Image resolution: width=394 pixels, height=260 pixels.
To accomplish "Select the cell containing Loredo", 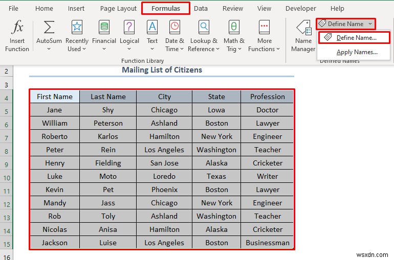I will (x=164, y=176).
